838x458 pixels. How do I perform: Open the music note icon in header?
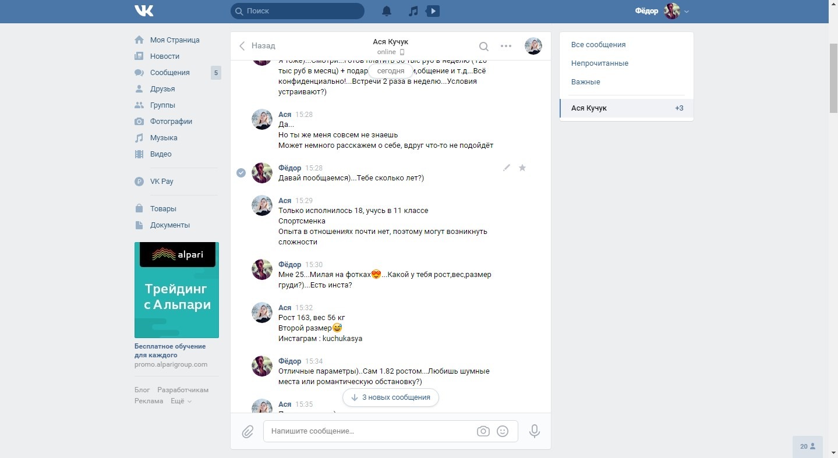tap(413, 11)
